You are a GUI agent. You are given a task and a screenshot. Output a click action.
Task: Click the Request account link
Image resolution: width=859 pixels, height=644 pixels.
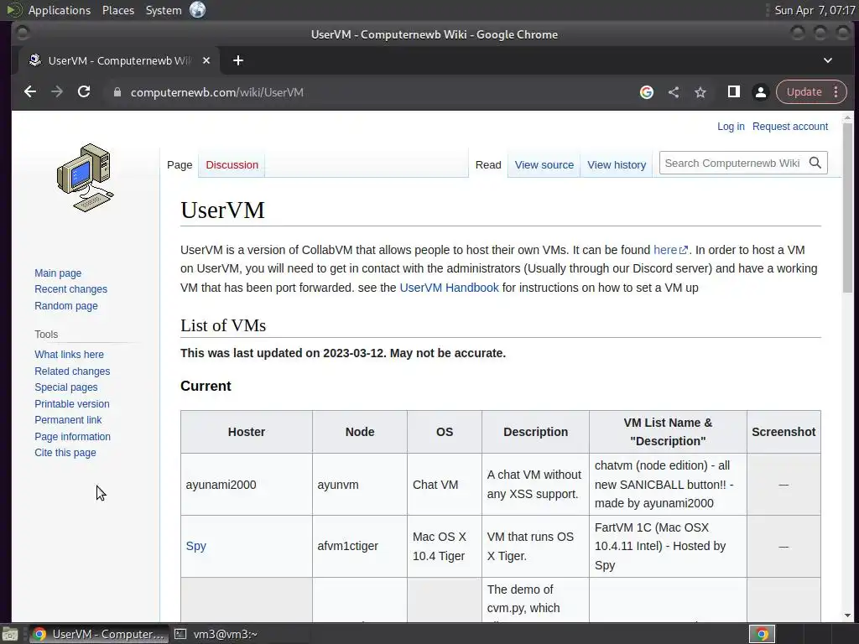tap(790, 127)
